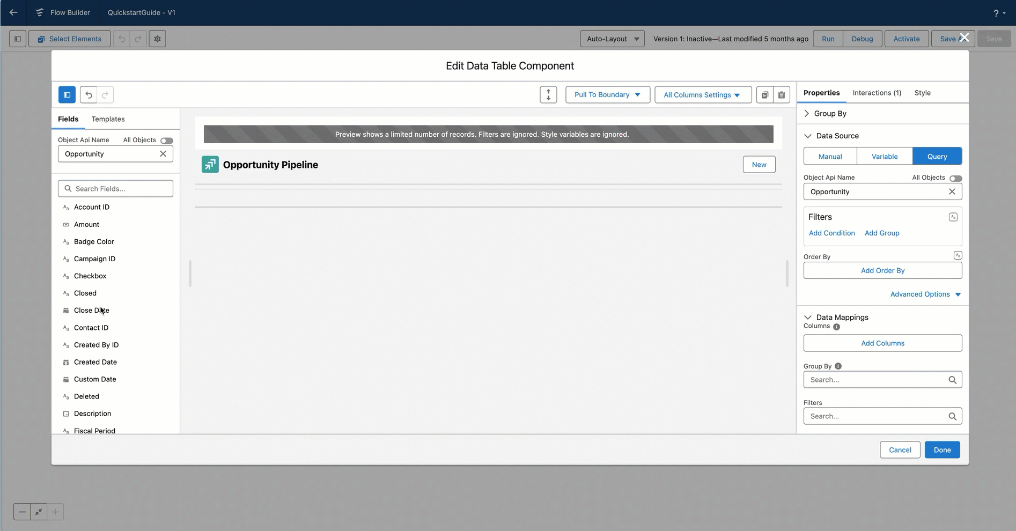Open the Interactions (1) tab
Screen dimensions: 1016x531
pos(877,93)
